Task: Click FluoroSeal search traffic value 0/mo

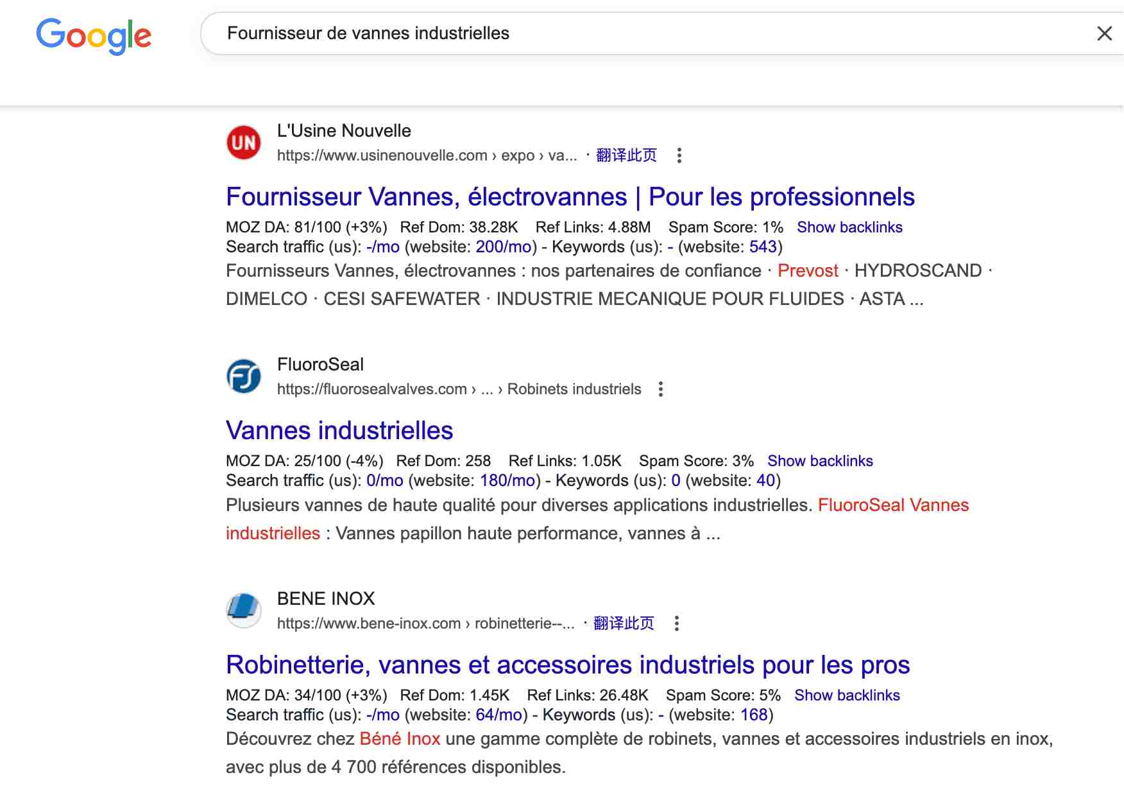Action: pos(385,481)
